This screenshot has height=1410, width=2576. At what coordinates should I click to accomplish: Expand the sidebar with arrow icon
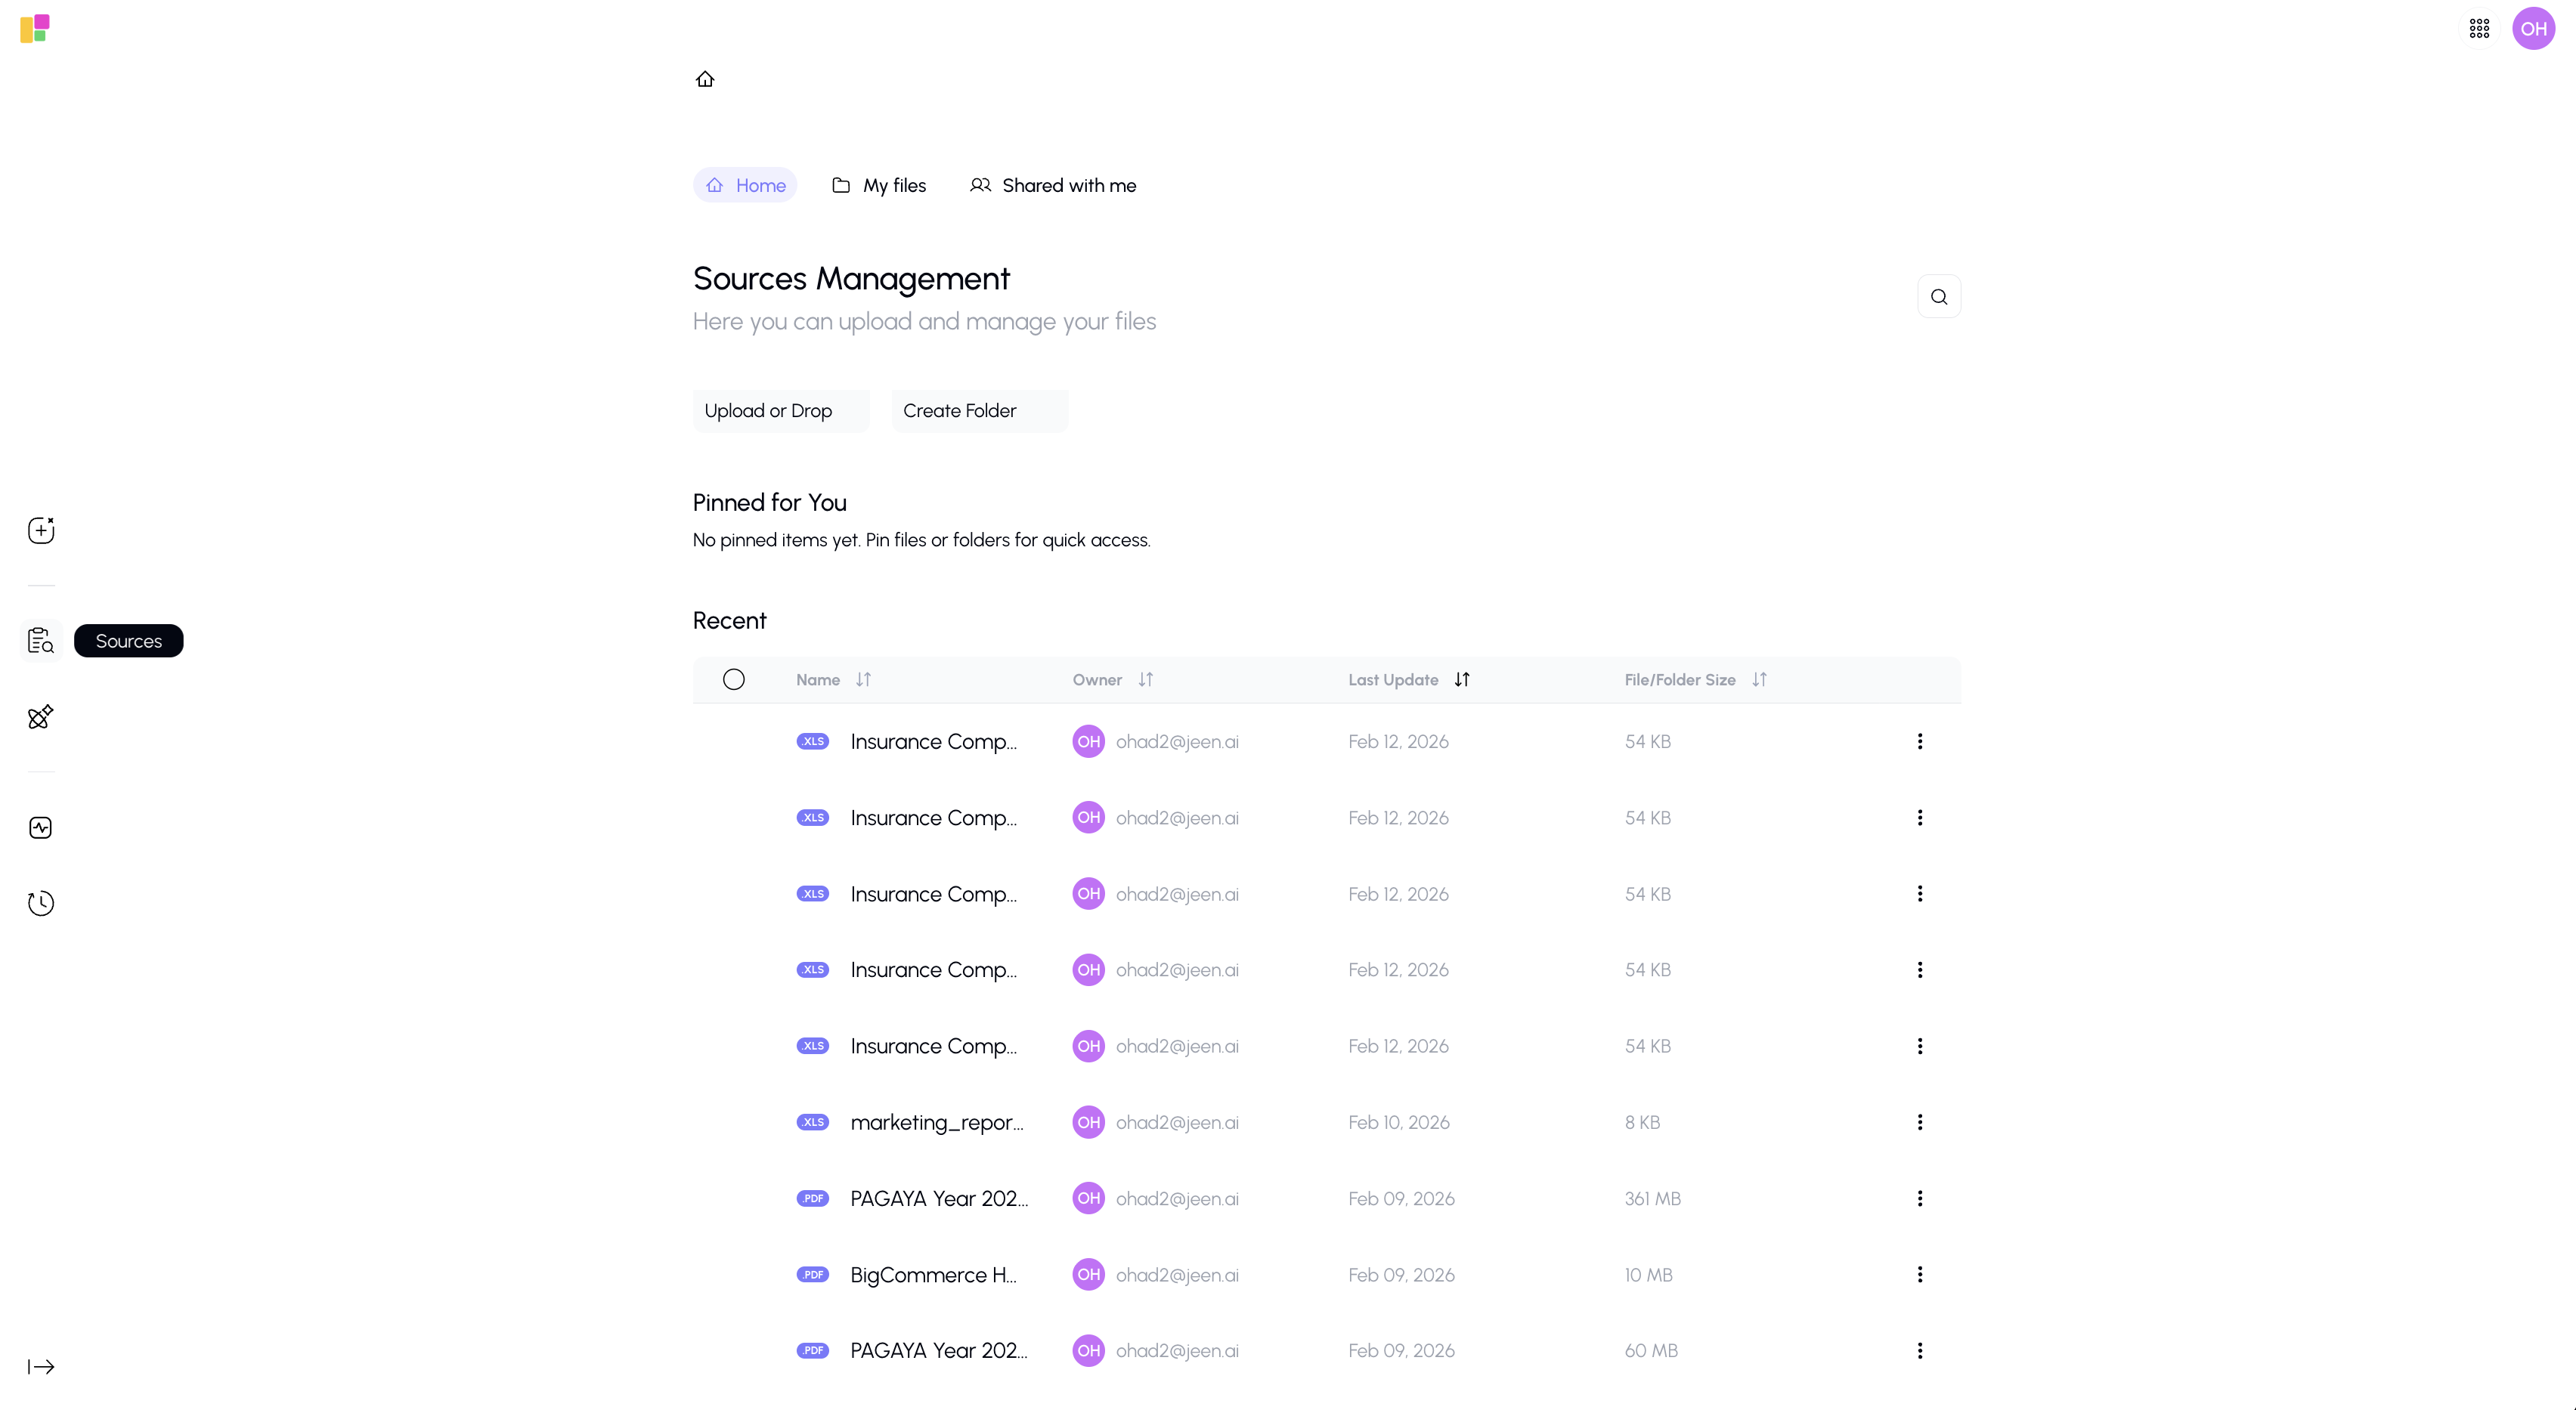[x=41, y=1367]
